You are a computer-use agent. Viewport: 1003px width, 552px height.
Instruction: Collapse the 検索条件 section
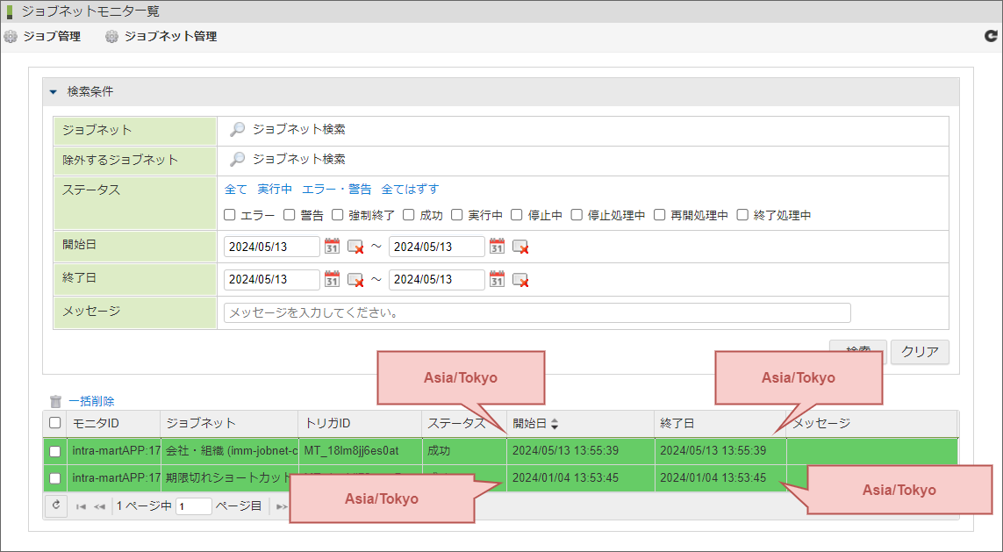click(54, 91)
